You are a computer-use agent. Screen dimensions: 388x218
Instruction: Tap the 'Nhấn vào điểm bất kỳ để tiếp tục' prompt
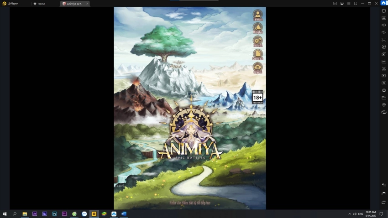click(x=190, y=203)
